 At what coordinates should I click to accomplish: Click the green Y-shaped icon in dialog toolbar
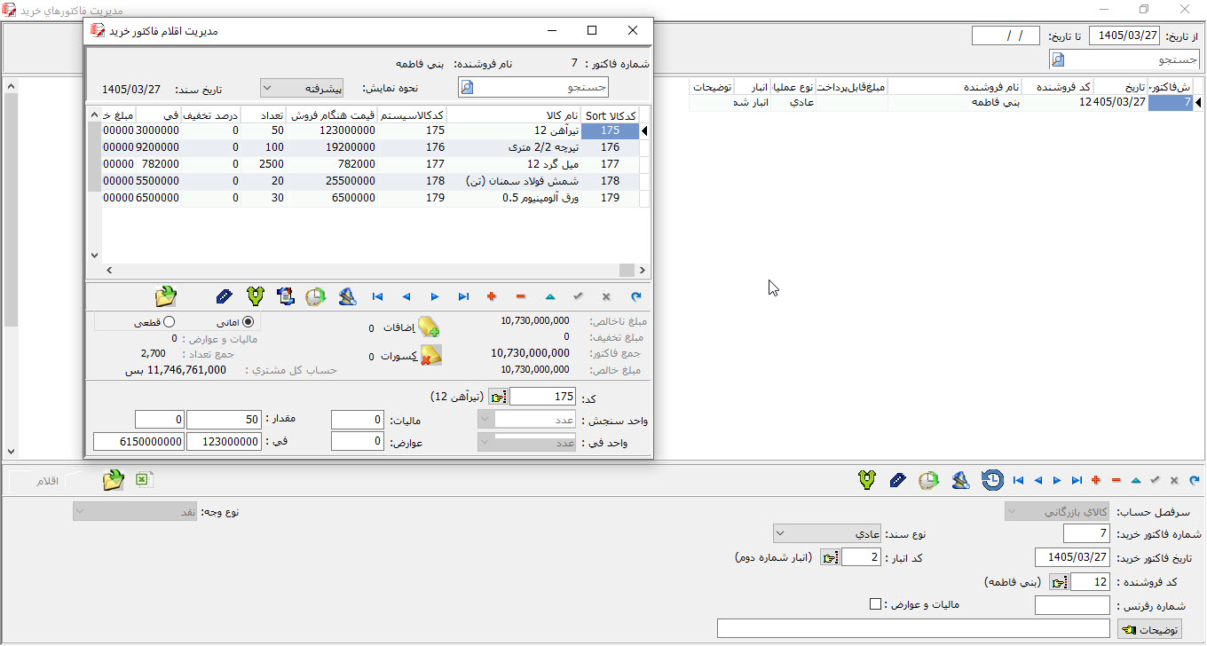pos(256,296)
